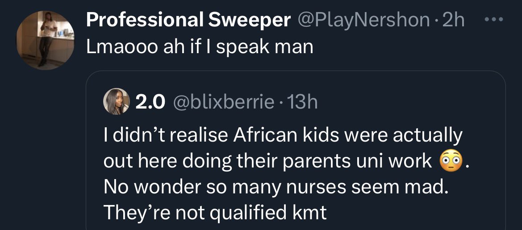This screenshot has width=522, height=230.
Task: Click the line "They're not qualified kmt"
Action: 215,213
